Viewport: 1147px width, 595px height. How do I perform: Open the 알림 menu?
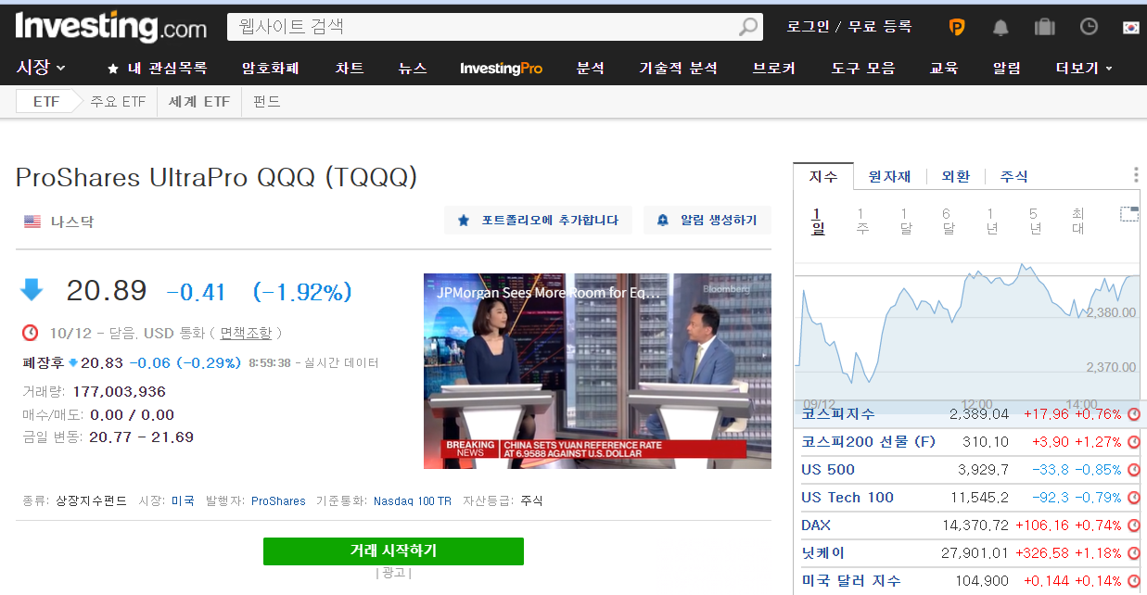tap(1007, 69)
